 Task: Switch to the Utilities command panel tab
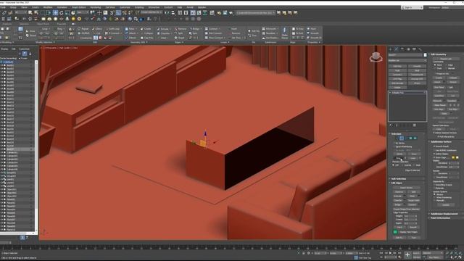click(x=420, y=49)
